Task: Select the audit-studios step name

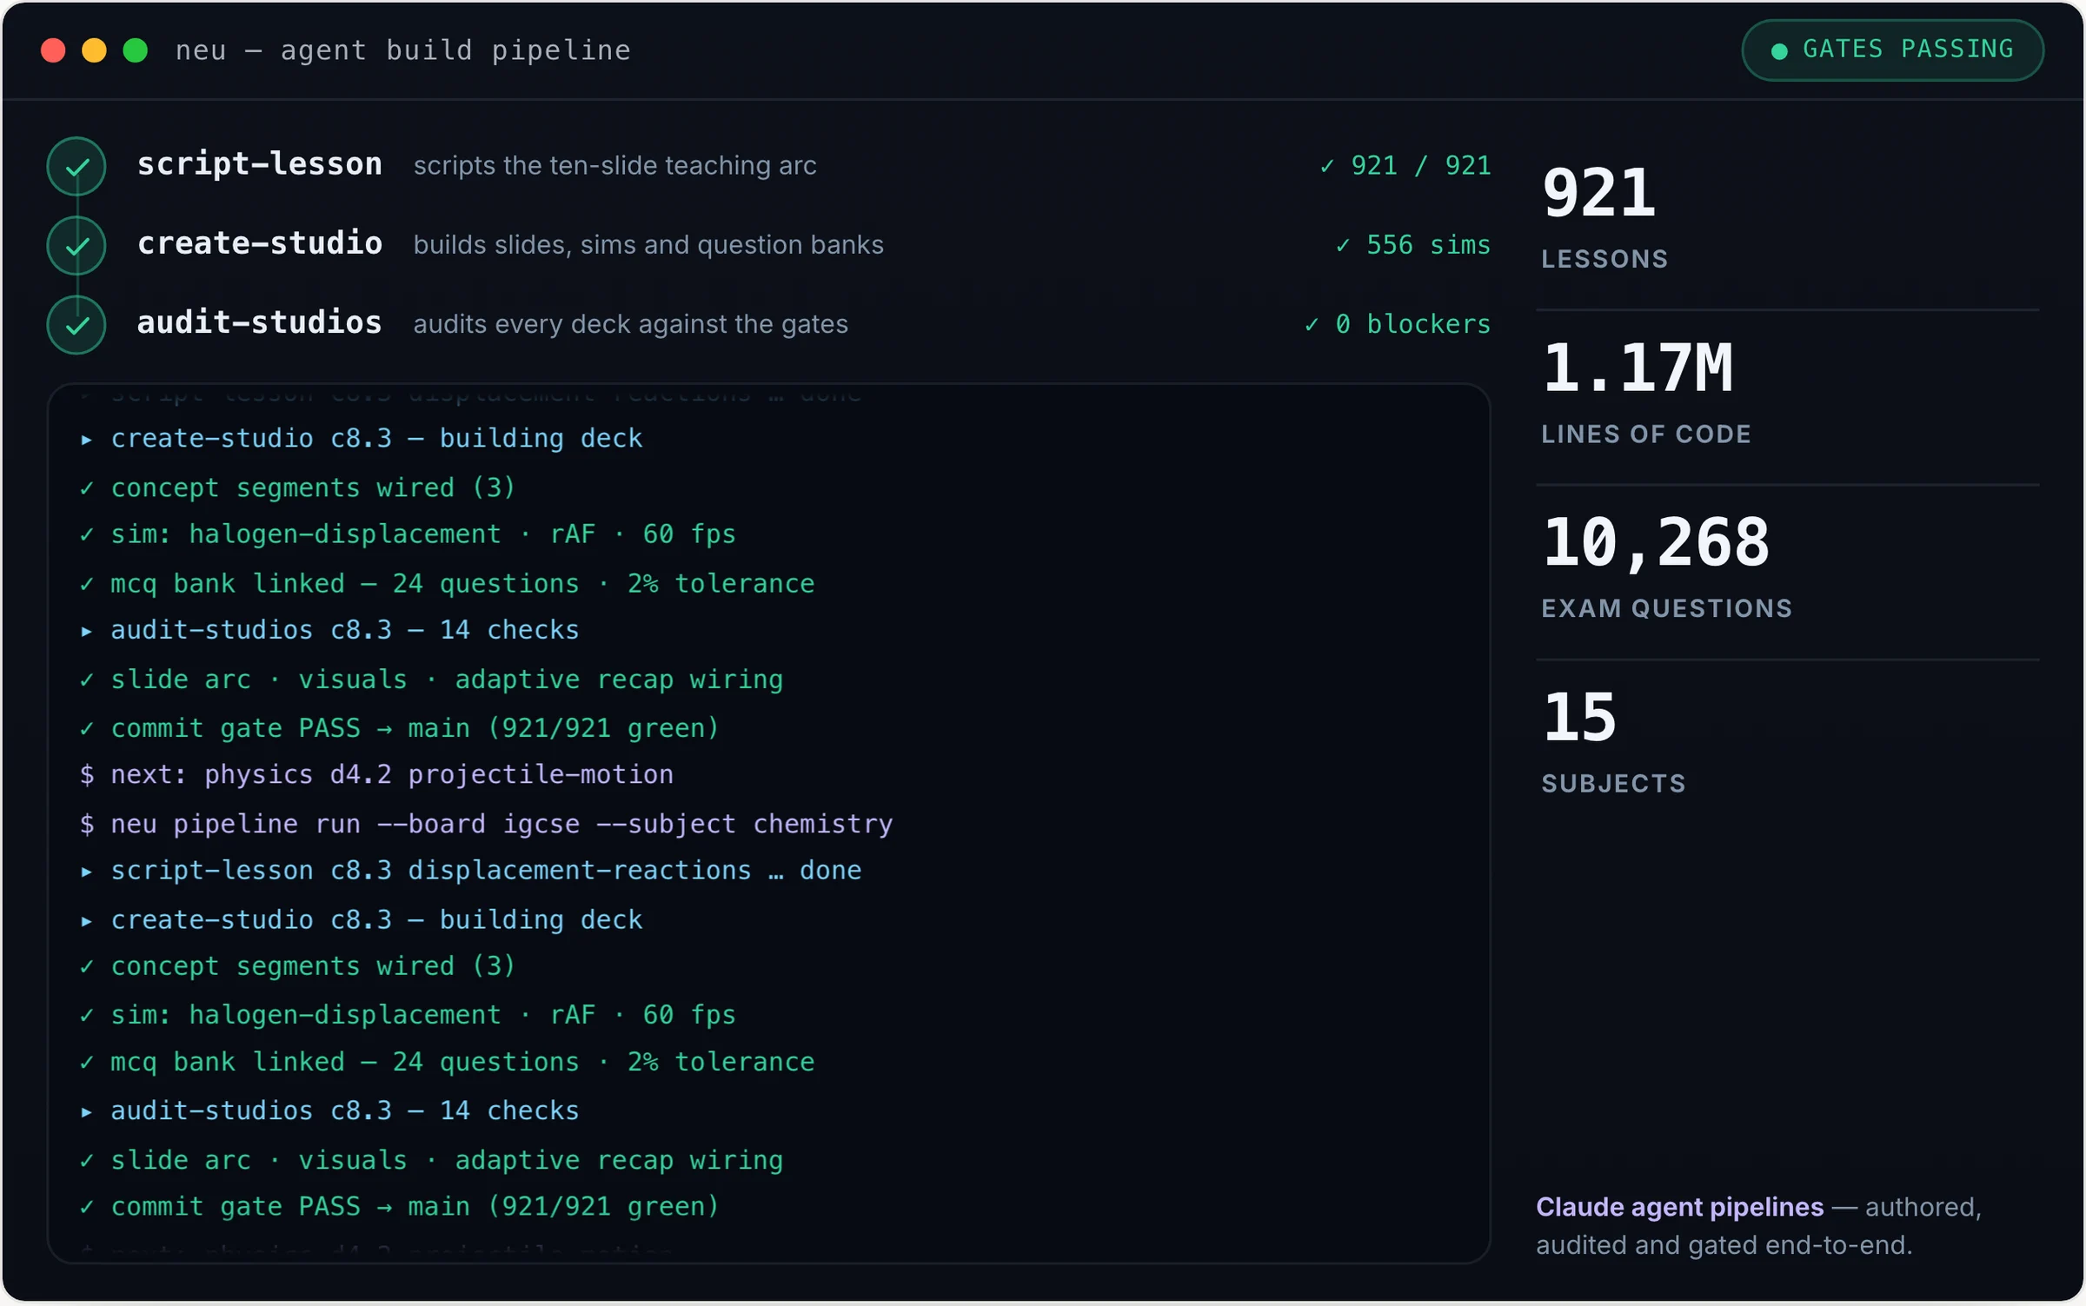Action: coord(260,322)
